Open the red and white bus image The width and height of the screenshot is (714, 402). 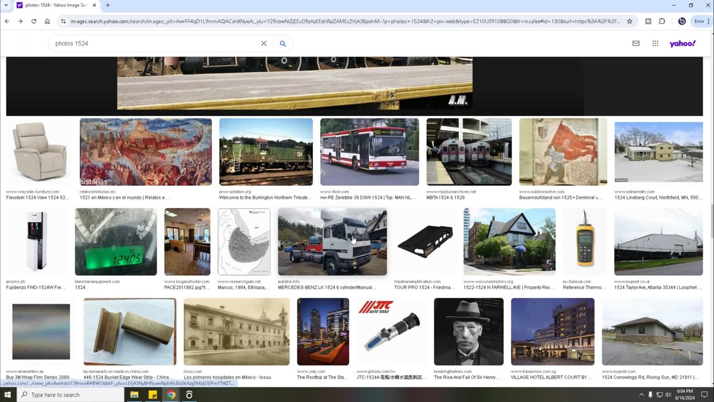coord(369,151)
